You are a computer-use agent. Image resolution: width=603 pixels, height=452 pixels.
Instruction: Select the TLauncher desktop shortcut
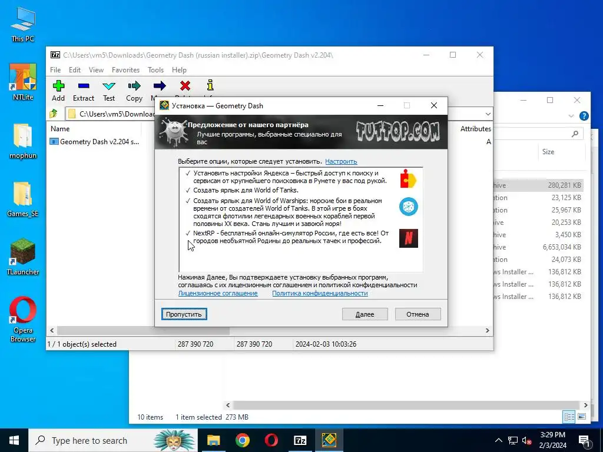(23, 257)
